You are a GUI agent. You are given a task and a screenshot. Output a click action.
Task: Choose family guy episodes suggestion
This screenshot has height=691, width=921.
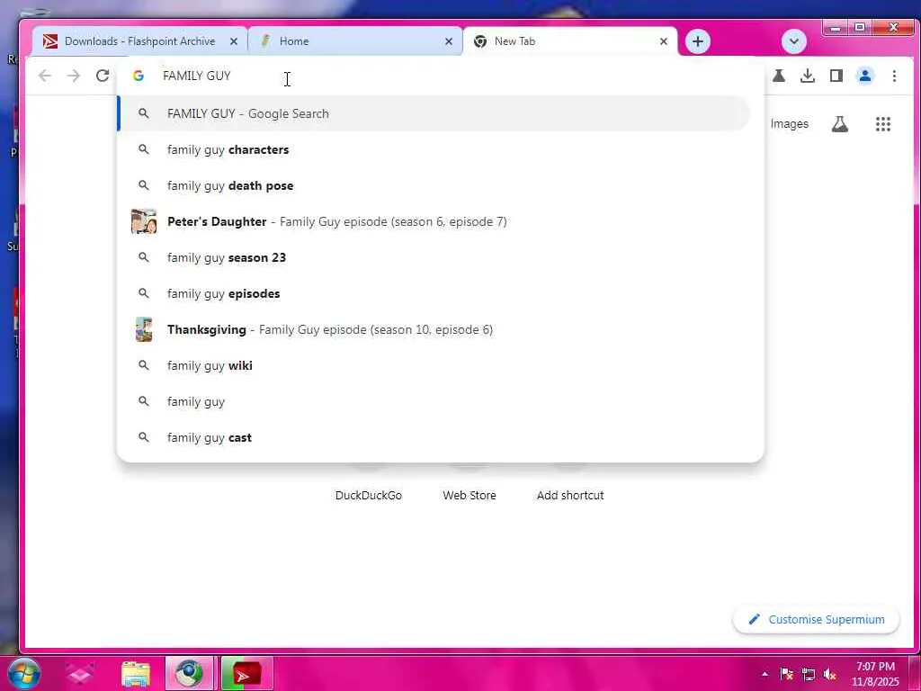click(x=434, y=293)
